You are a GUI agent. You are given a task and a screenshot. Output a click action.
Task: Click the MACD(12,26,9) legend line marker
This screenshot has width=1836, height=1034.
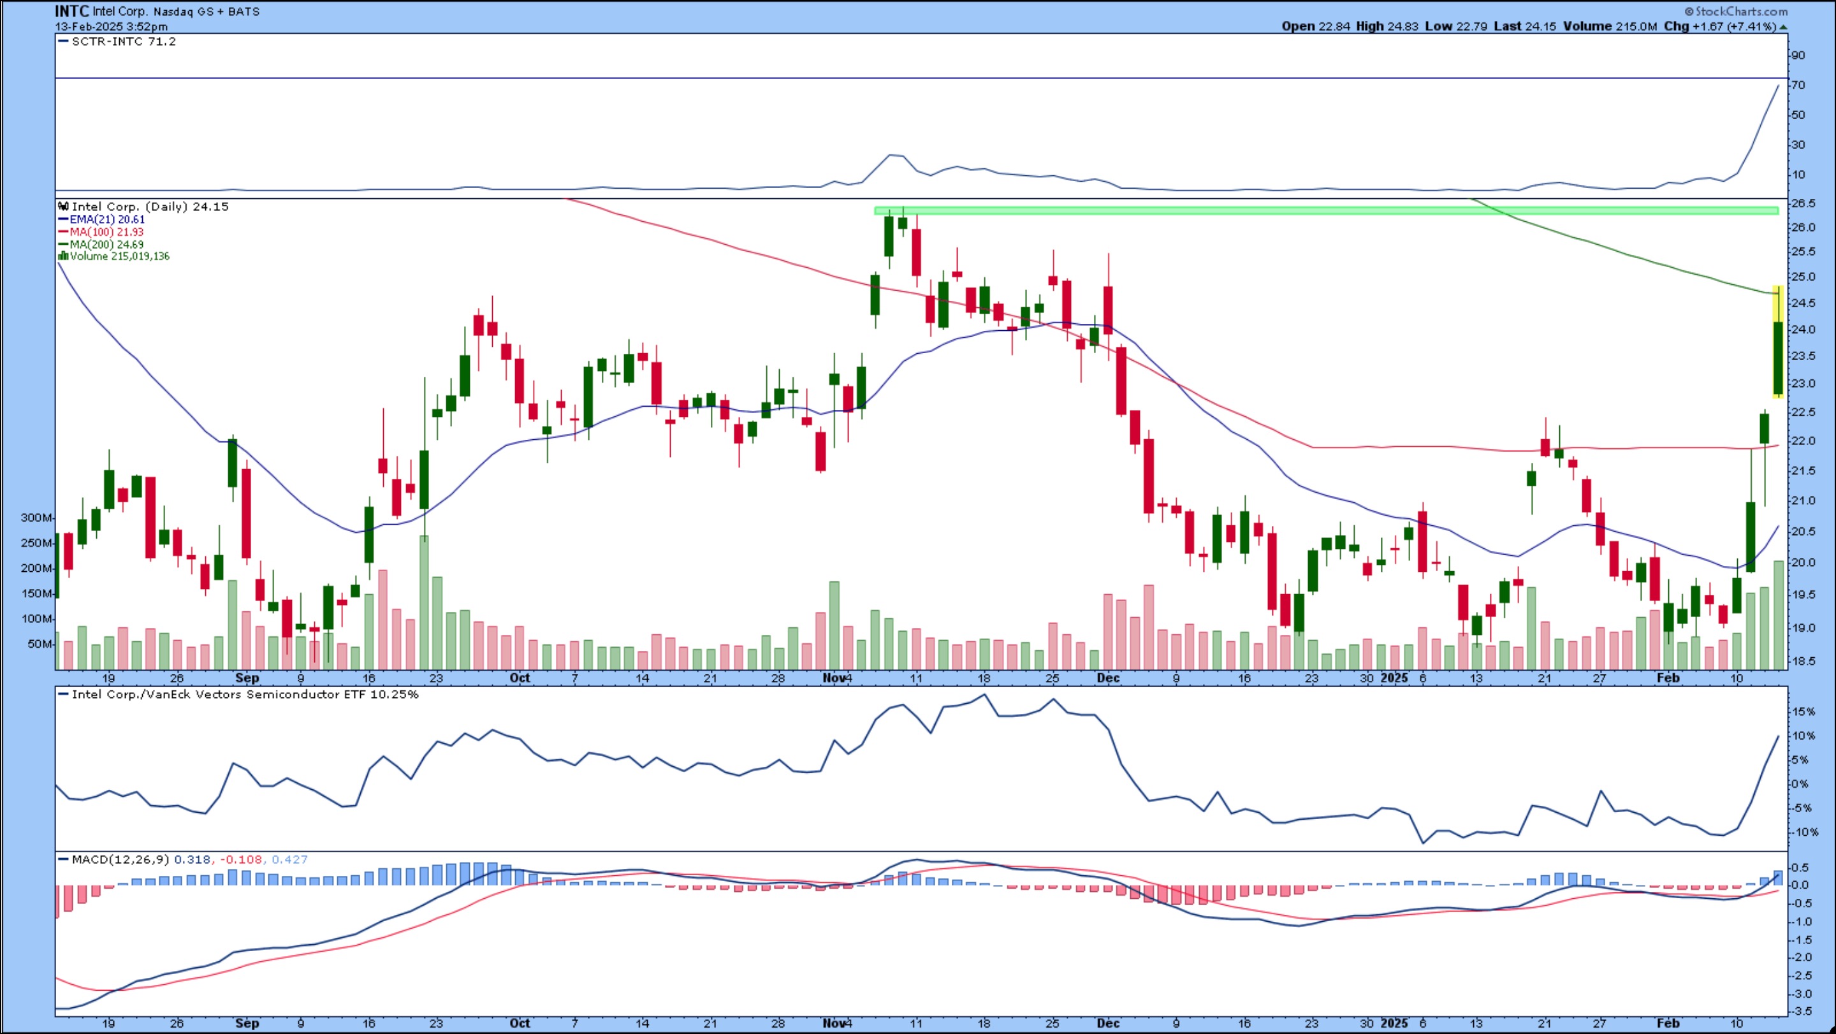pyautogui.click(x=64, y=860)
